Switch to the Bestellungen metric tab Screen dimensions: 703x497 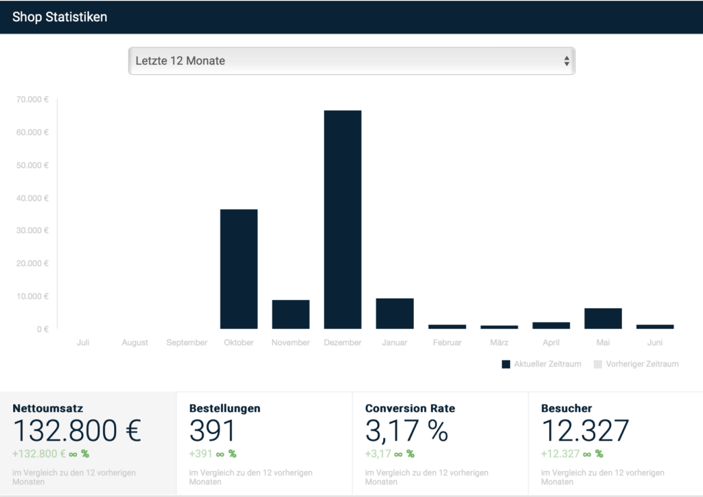[264, 443]
